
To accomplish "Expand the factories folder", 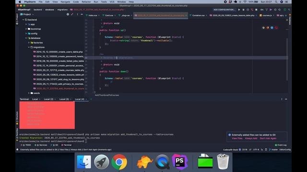I will [29, 43].
